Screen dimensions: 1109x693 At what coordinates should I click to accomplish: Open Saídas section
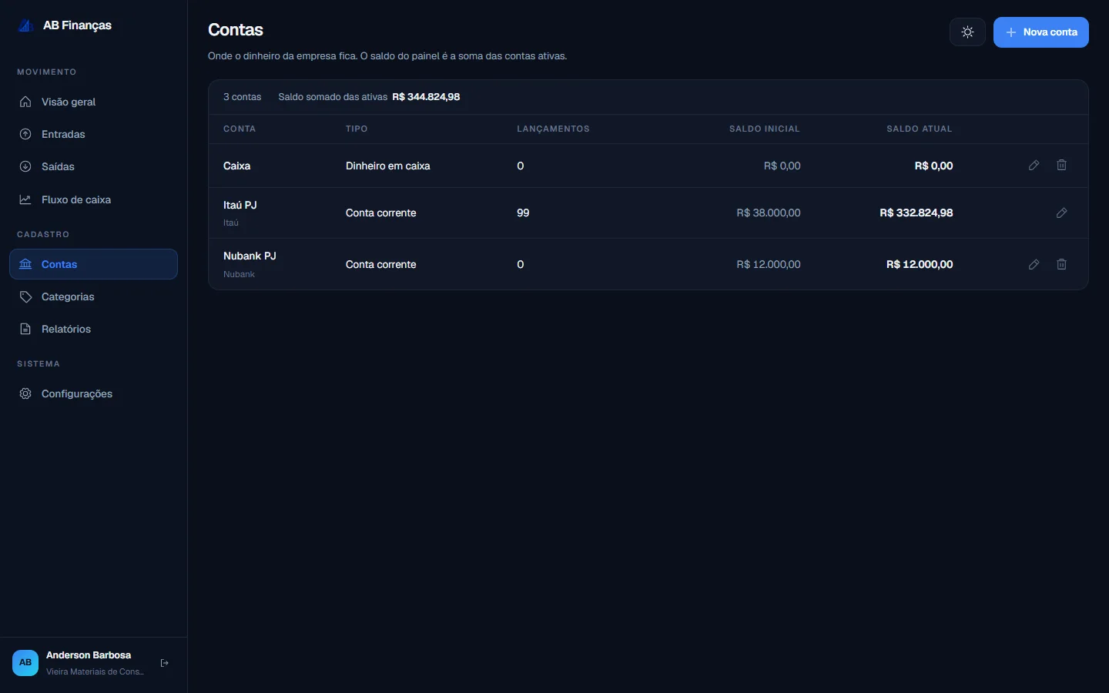coord(93,166)
